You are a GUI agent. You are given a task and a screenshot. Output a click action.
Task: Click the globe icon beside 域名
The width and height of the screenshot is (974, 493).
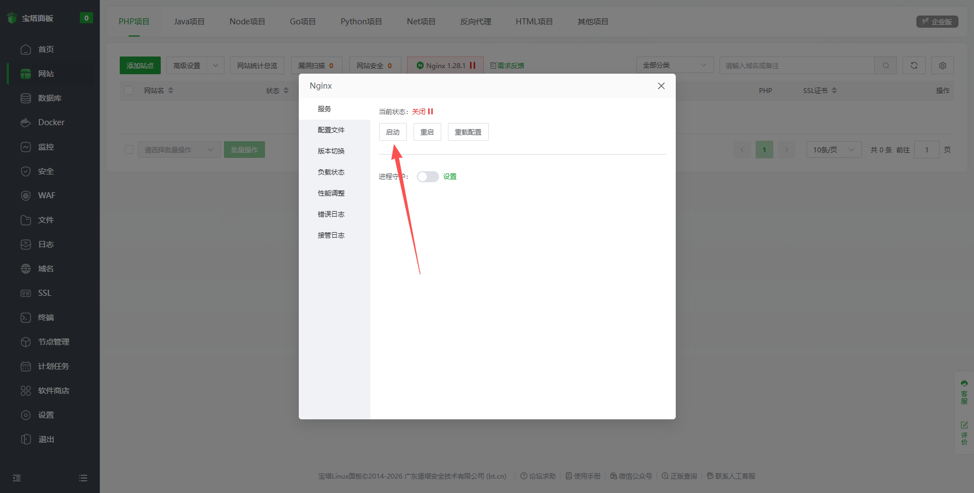coord(26,269)
